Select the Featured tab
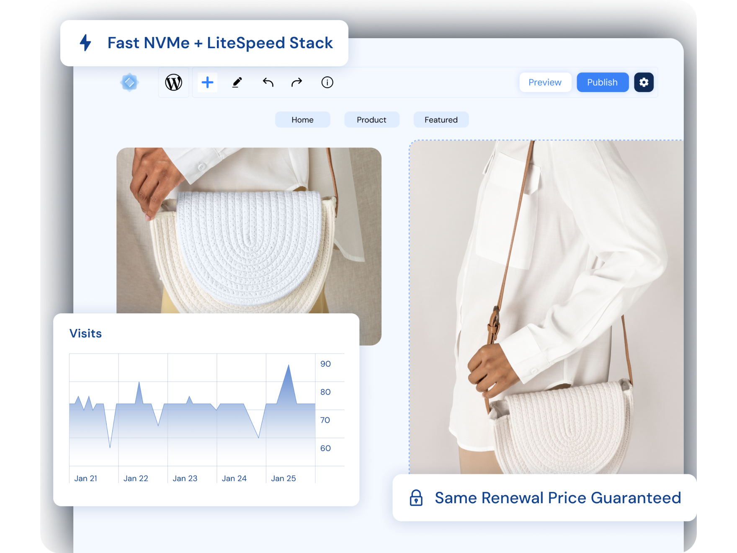Image resolution: width=737 pixels, height=553 pixels. pyautogui.click(x=441, y=119)
